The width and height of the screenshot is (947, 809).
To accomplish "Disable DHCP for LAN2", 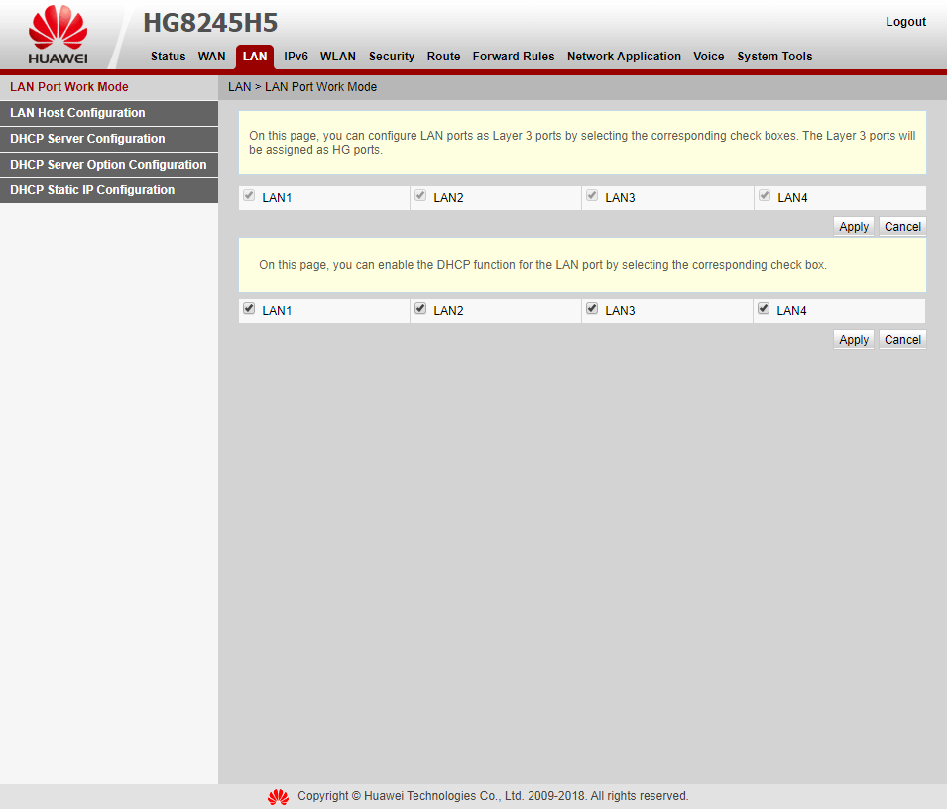I will pos(419,308).
